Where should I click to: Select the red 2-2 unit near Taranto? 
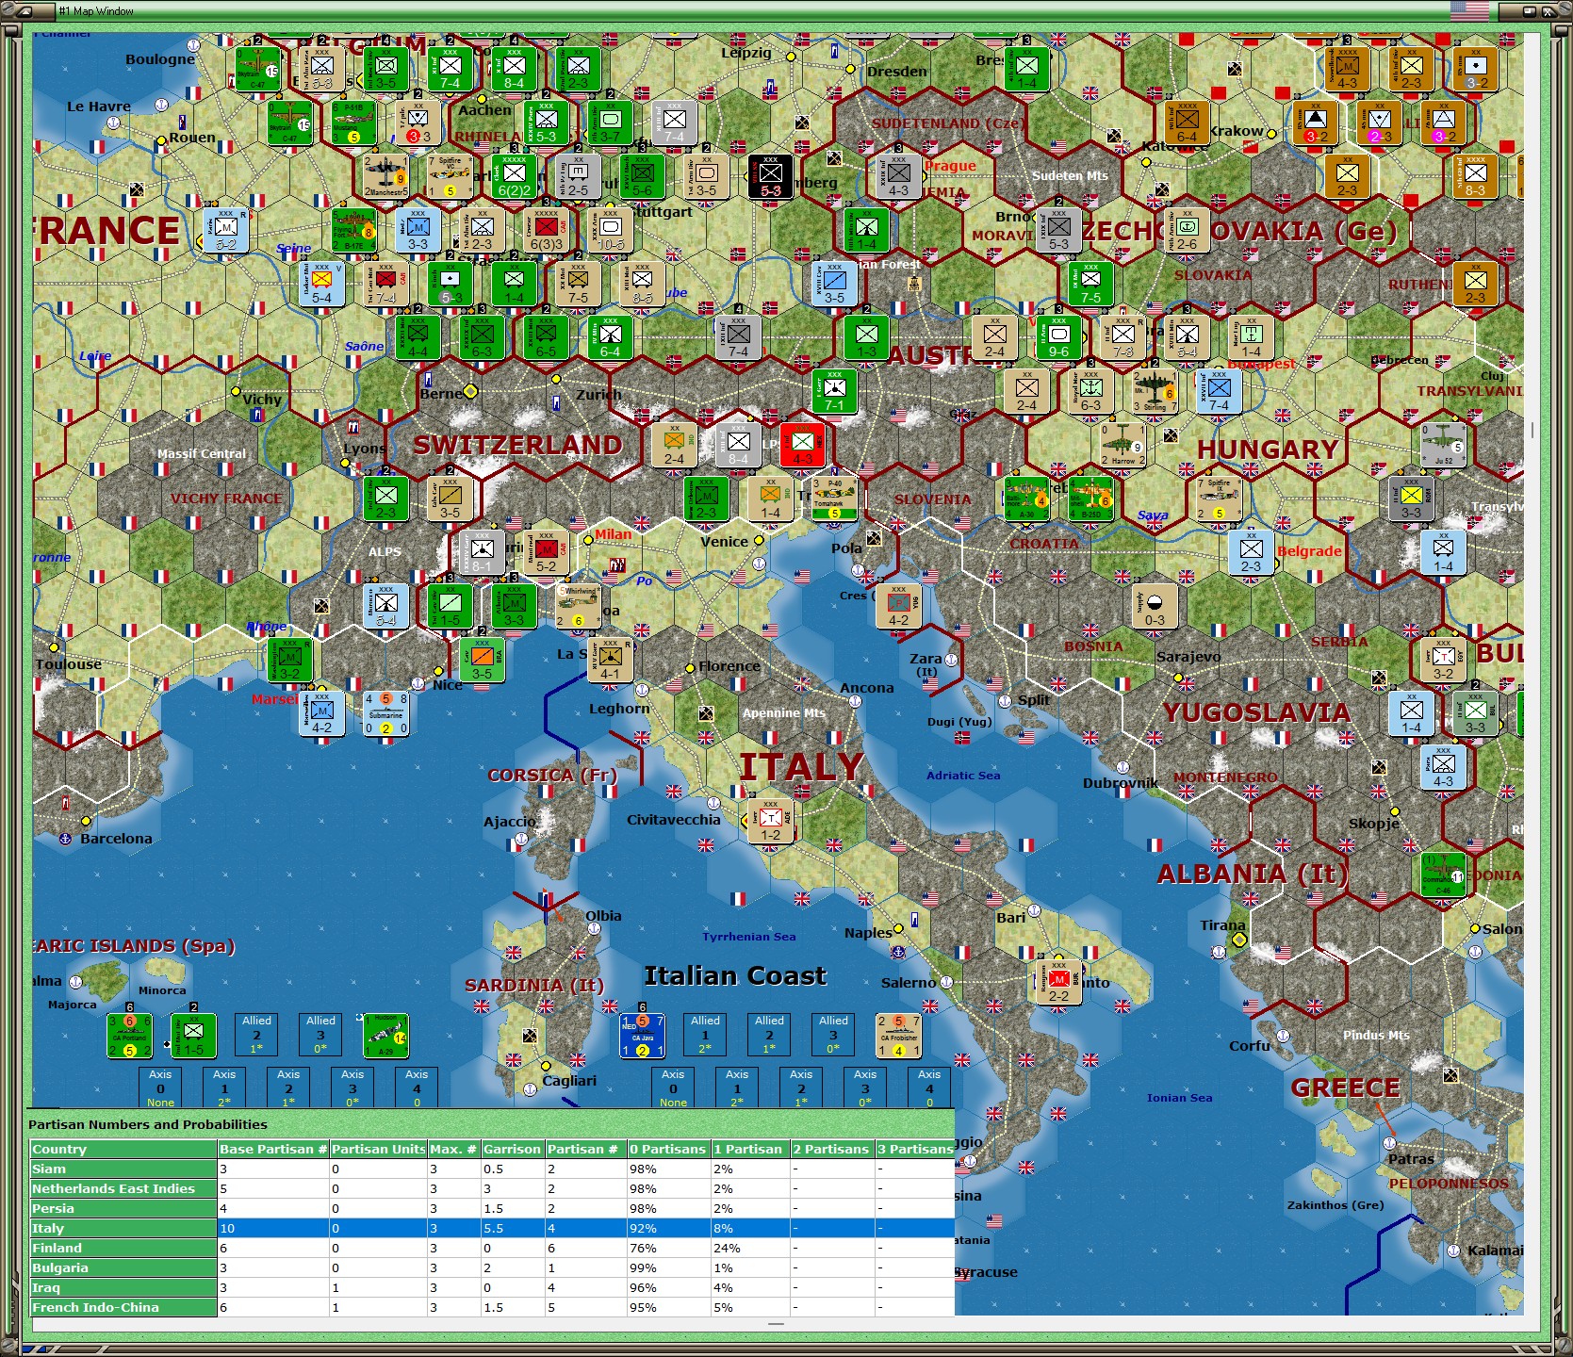click(x=1058, y=982)
